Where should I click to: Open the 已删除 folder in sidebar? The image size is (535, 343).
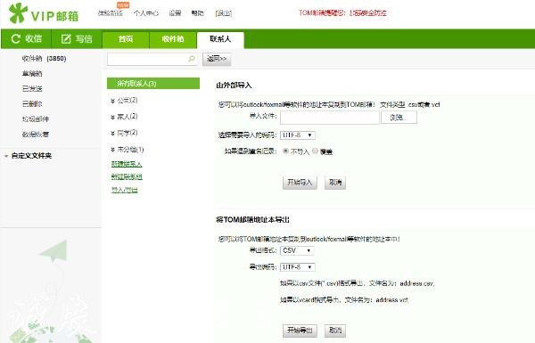(32, 103)
